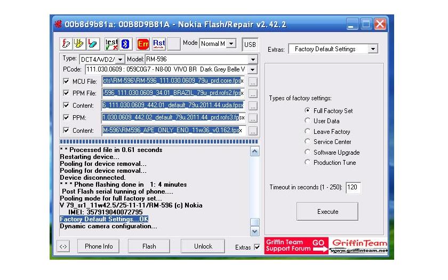Toggle the MCU File checkbox

(66, 81)
